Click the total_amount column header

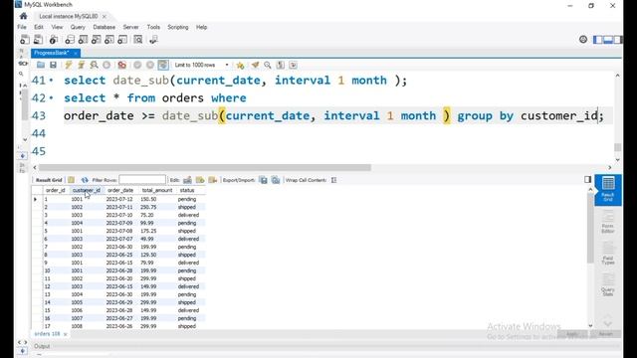pos(157,190)
